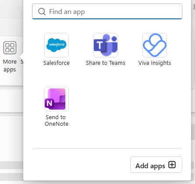Click the Add apps button
The height and width of the screenshot is (184, 195).
(156, 165)
